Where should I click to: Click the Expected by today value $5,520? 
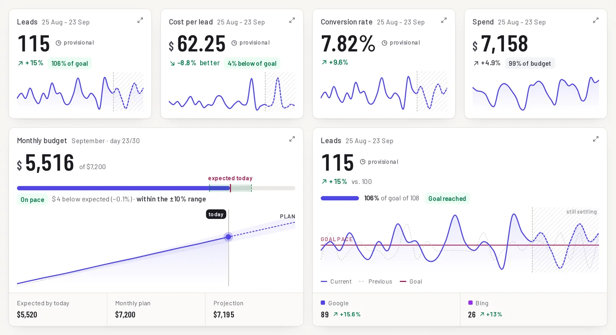pos(27,315)
